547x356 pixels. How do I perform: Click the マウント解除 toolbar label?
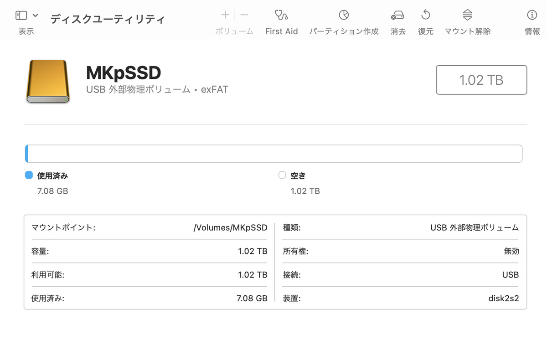(467, 31)
